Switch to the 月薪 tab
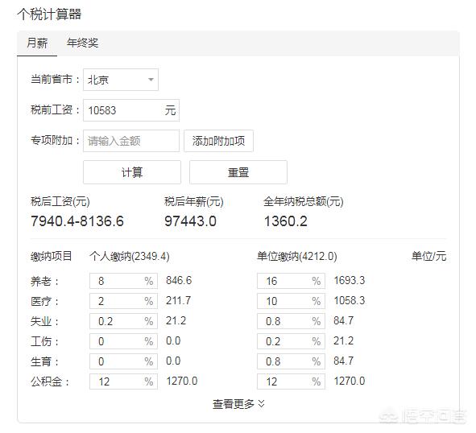The height and width of the screenshot is (433, 476). [x=37, y=43]
